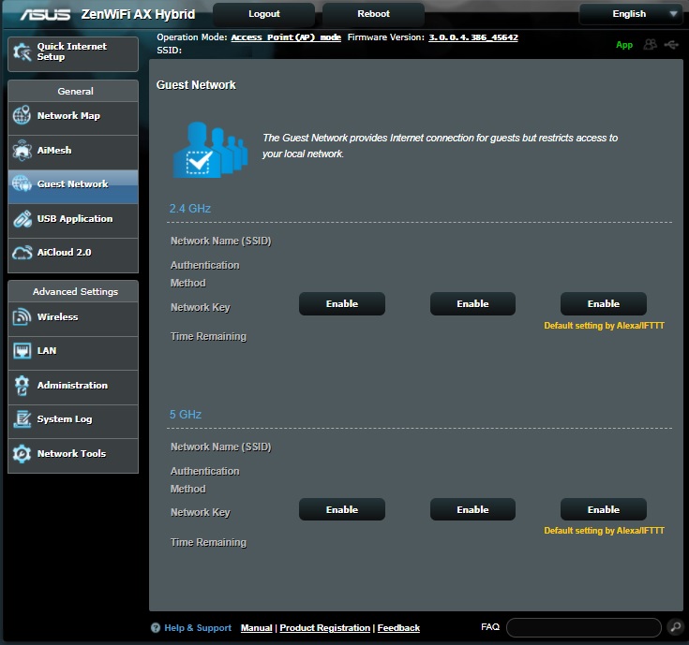Click the Logout button
The height and width of the screenshot is (645, 689).
pos(264,14)
